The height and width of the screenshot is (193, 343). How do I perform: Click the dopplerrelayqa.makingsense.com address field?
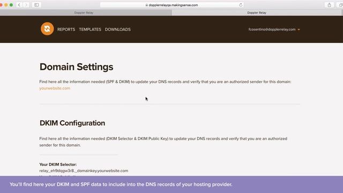point(171,5)
